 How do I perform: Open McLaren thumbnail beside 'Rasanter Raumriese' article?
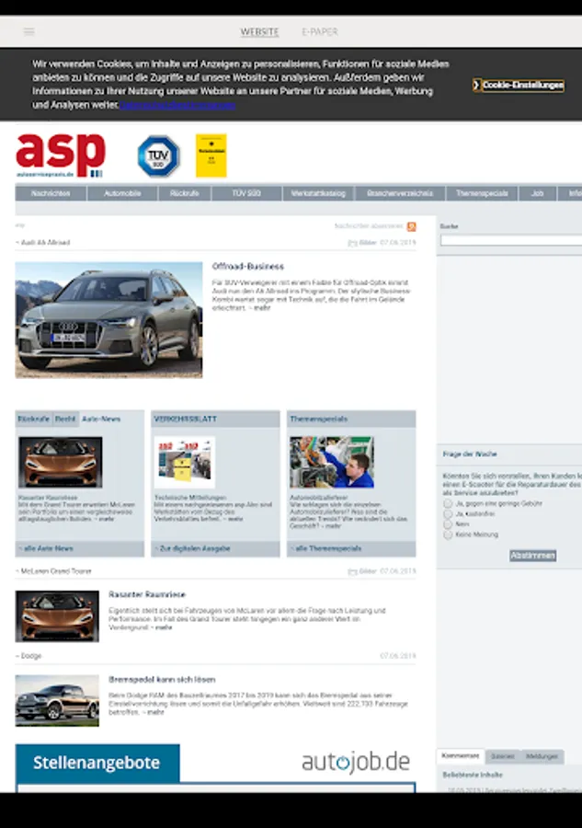coord(57,616)
